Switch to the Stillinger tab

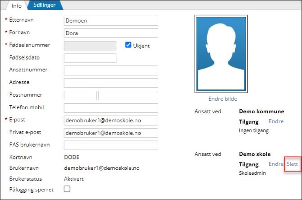[x=44, y=5]
